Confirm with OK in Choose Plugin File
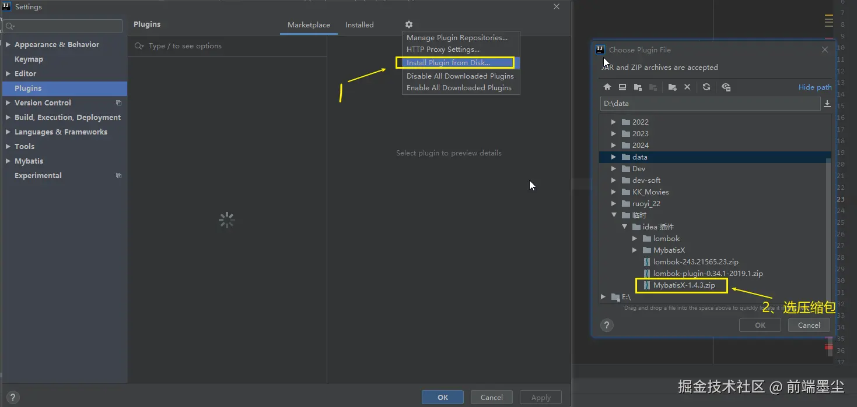Screen dimensions: 857x407 760,325
